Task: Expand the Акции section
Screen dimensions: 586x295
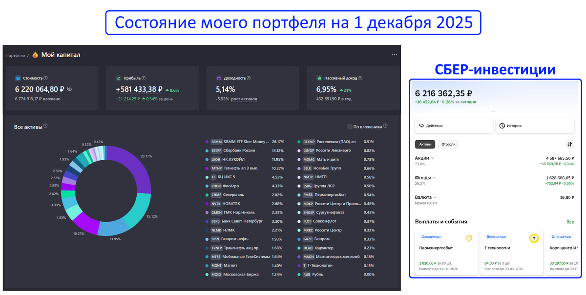Action: click(x=424, y=158)
